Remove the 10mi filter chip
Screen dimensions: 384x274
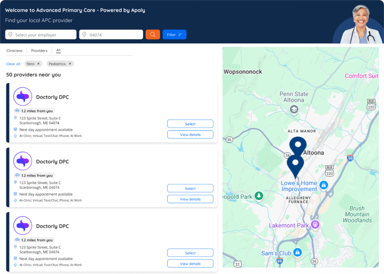click(38, 64)
